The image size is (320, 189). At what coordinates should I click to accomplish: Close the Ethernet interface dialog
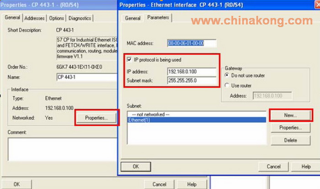(318, 5)
